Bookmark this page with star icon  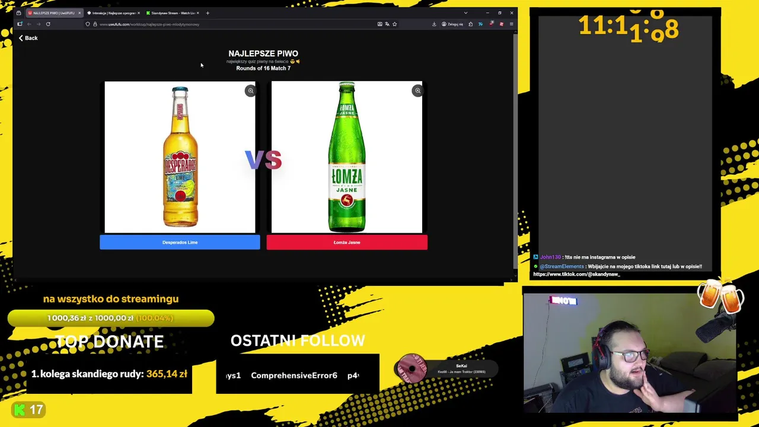pyautogui.click(x=394, y=24)
